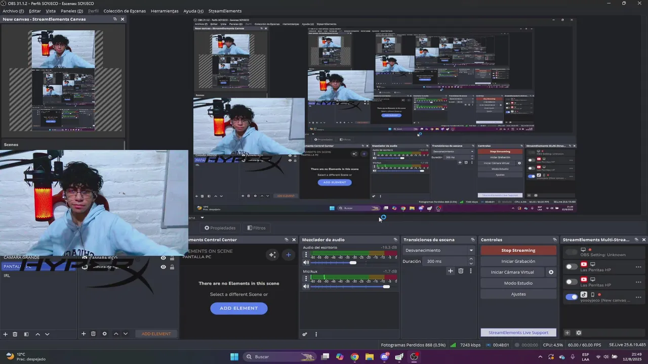Viewport: 648px width, 364px height.
Task: Open transition properties three-dot menu
Action: coord(471,271)
